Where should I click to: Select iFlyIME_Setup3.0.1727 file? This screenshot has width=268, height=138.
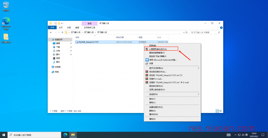(x=122, y=42)
